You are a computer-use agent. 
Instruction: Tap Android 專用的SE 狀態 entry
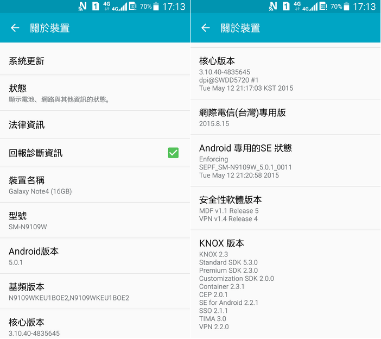[285, 161]
